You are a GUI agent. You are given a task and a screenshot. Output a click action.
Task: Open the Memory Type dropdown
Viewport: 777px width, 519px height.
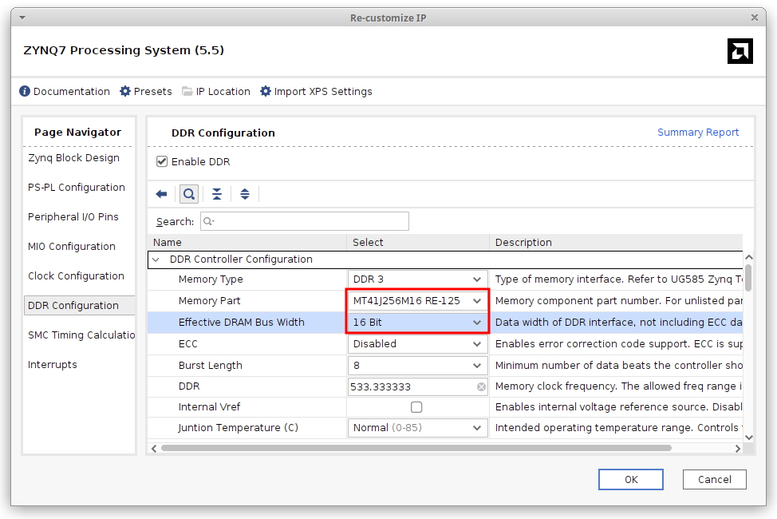tap(477, 279)
